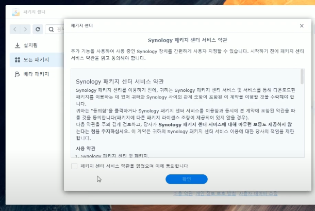Viewport: 315px width, 211px height.
Task: Click the beta icon beside 베타 패키지
Action: 17,74
